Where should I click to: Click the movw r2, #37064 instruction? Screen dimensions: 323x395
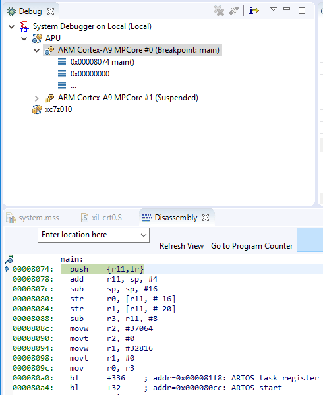pos(111,328)
